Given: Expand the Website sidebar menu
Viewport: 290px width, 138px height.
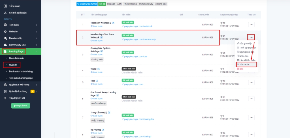Looking at the screenshot, I should click(x=37, y=32).
